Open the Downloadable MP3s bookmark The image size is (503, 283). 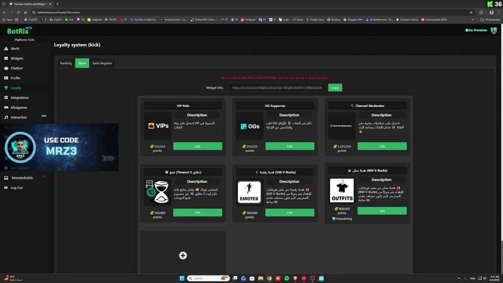coord(434,19)
